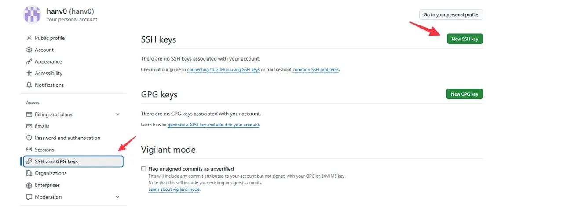Click the Notifications bell icon
The image size is (563, 207).
click(29, 85)
